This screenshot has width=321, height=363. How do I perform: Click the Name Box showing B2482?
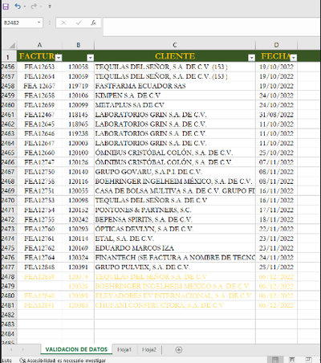[x=18, y=22]
